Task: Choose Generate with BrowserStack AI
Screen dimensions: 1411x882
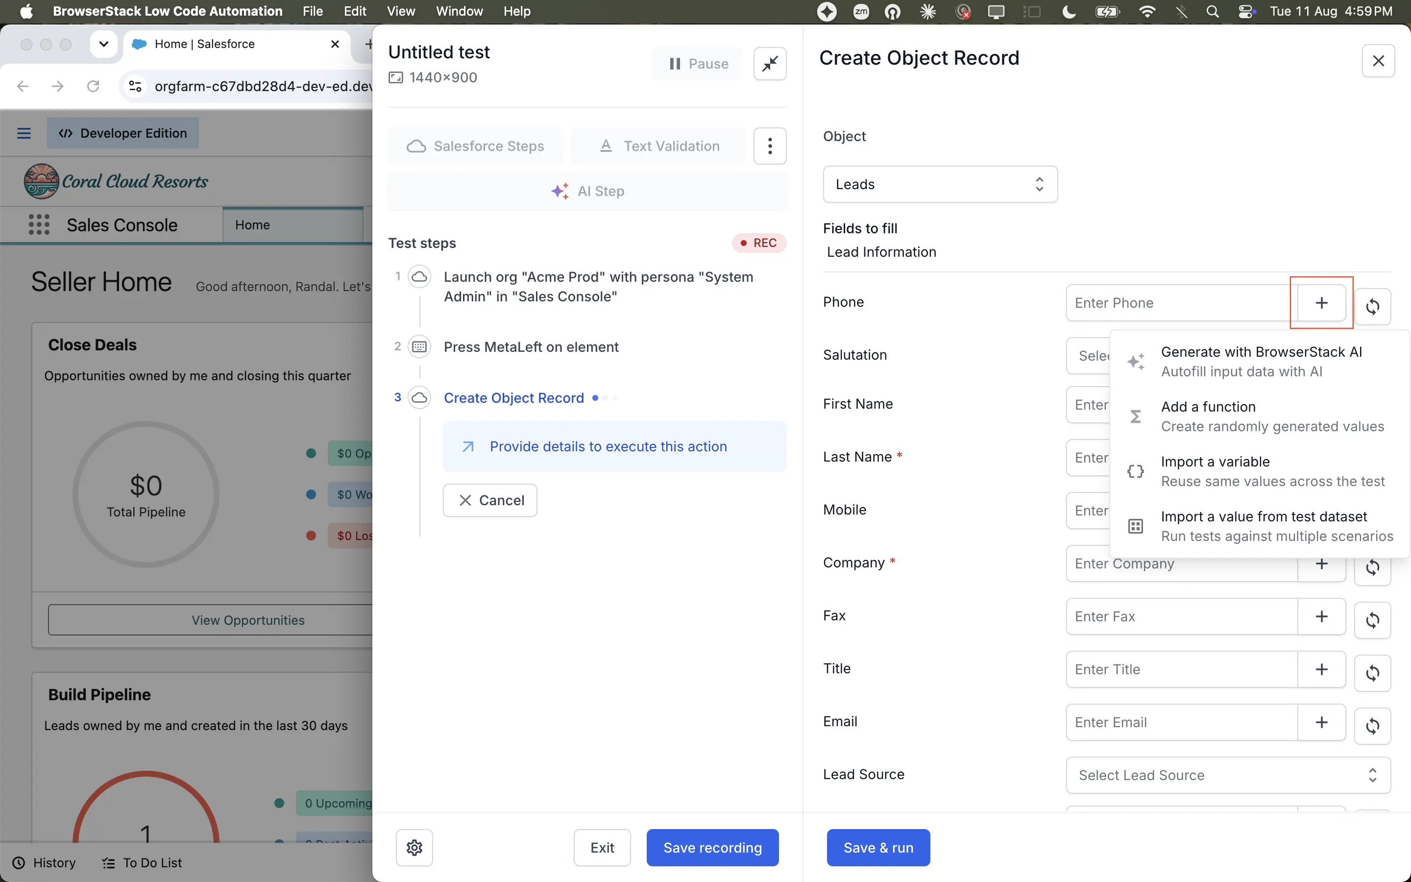Action: point(1260,362)
